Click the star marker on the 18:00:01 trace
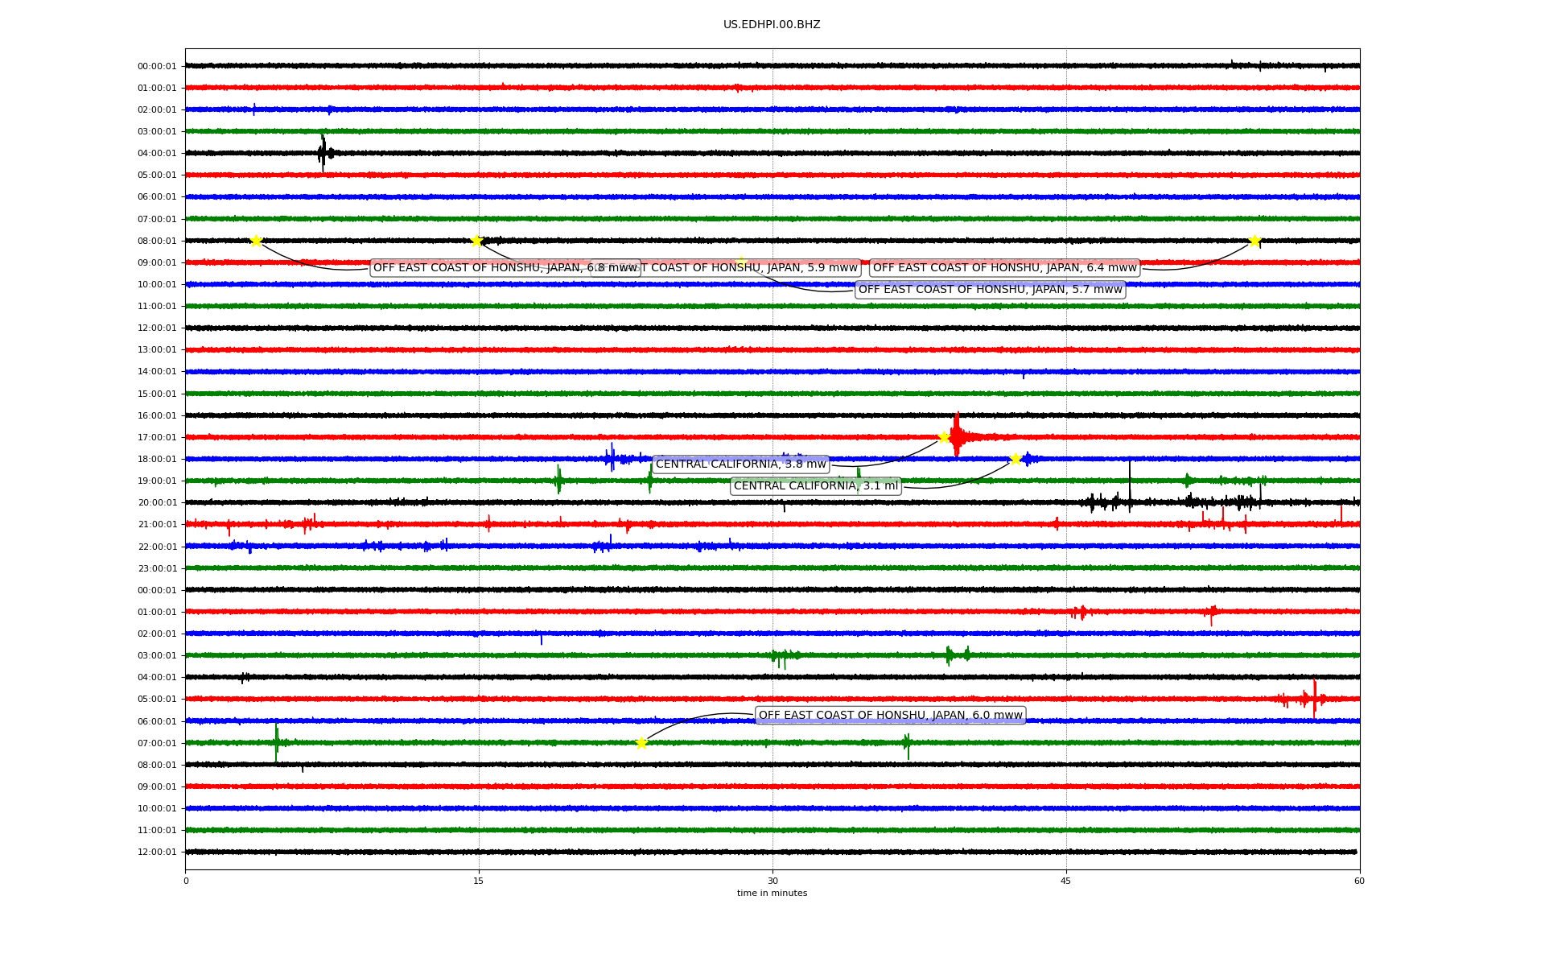The width and height of the screenshot is (1545, 966). 1016,459
